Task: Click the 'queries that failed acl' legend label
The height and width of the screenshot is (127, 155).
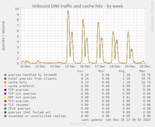Action: (30, 112)
